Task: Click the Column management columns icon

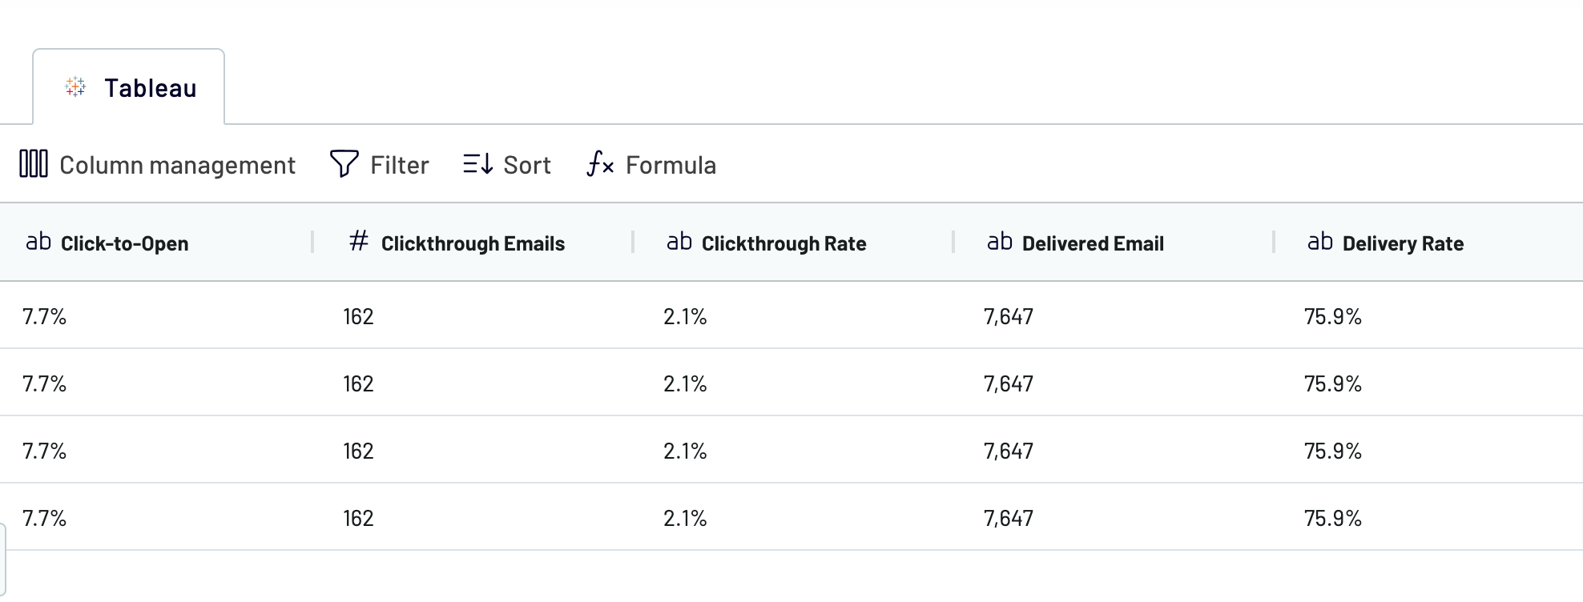Action: tap(34, 164)
